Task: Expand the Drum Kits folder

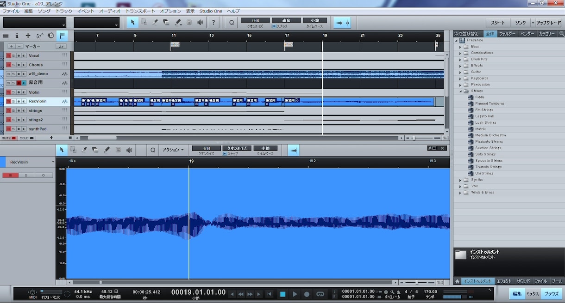Action: tap(460, 59)
